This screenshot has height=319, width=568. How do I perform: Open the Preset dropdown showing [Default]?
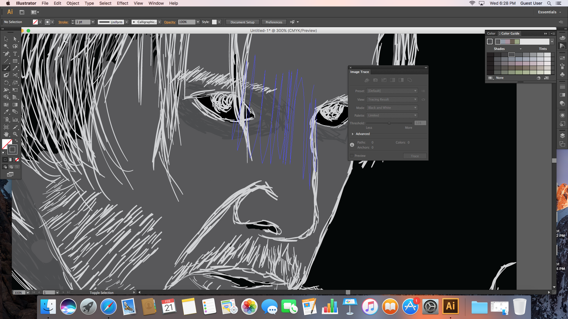[392, 91]
